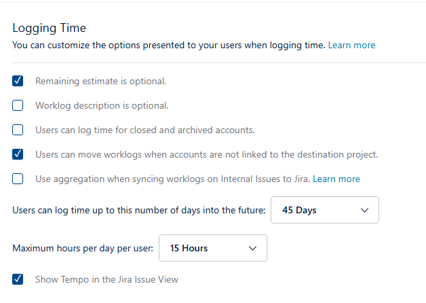
Task: Click the chevron arrow in the 45 Days selector
Action: (364, 210)
